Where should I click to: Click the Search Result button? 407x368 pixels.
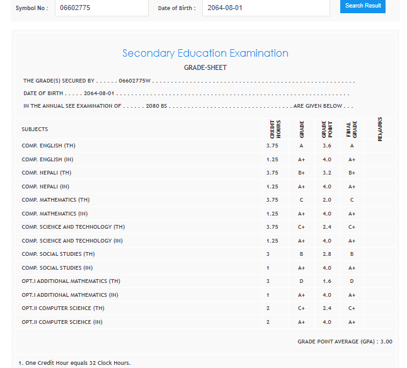(362, 6)
